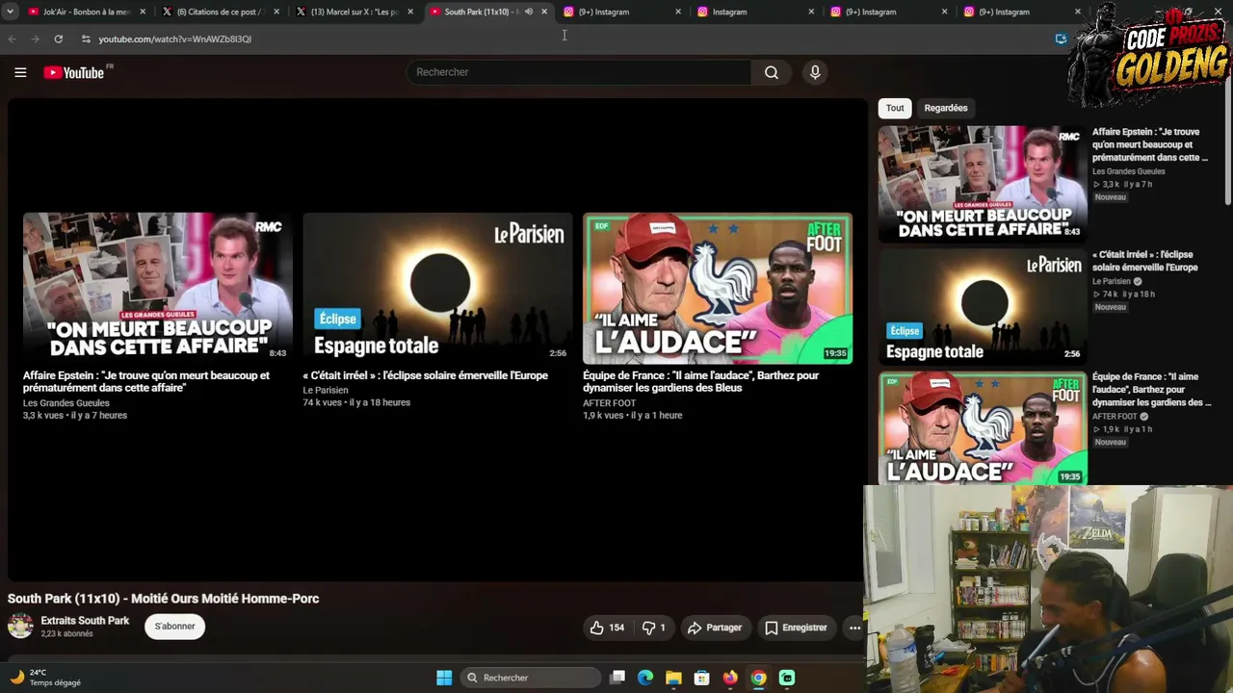
Task: Open the Extraits South Park channel avatar
Action: coord(20,627)
